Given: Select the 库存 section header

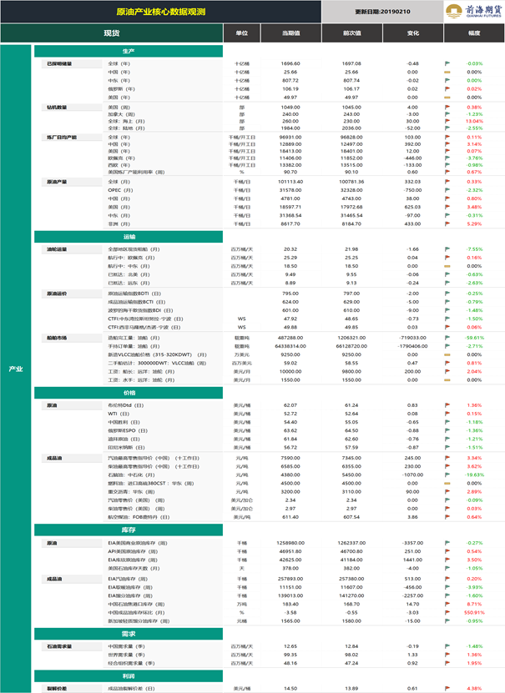Looking at the screenshot, I should 129,530.
